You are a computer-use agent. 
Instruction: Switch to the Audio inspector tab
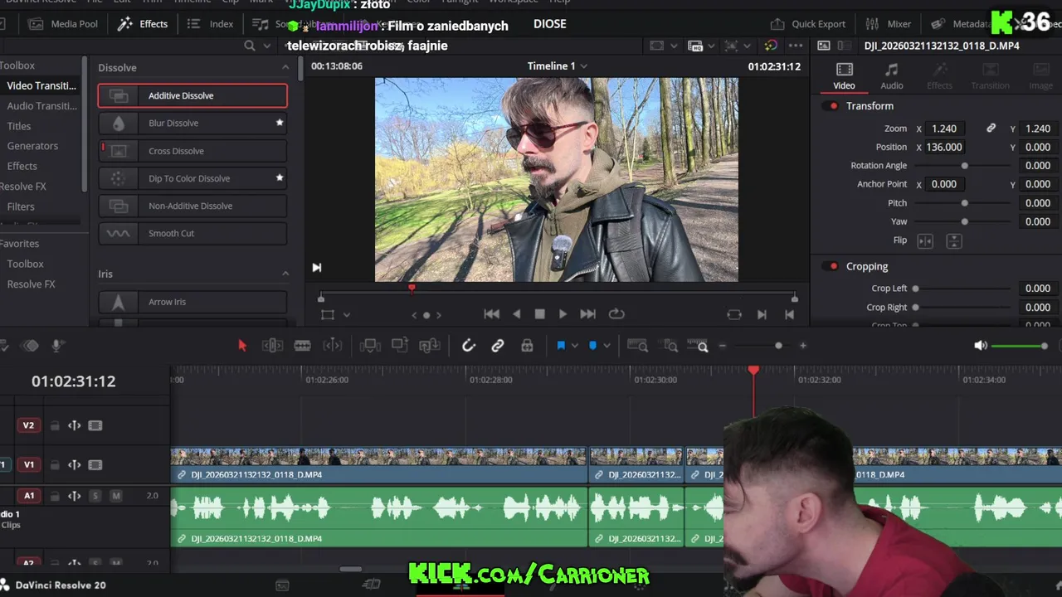tap(892, 76)
